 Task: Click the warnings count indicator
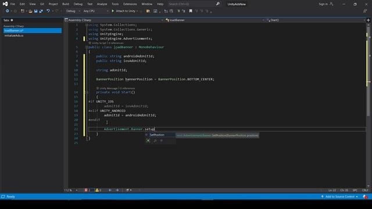[98, 190]
